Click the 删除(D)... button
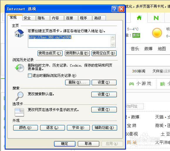Image resolution: width=170 pixels, height=151 pixels. [x=78, y=82]
